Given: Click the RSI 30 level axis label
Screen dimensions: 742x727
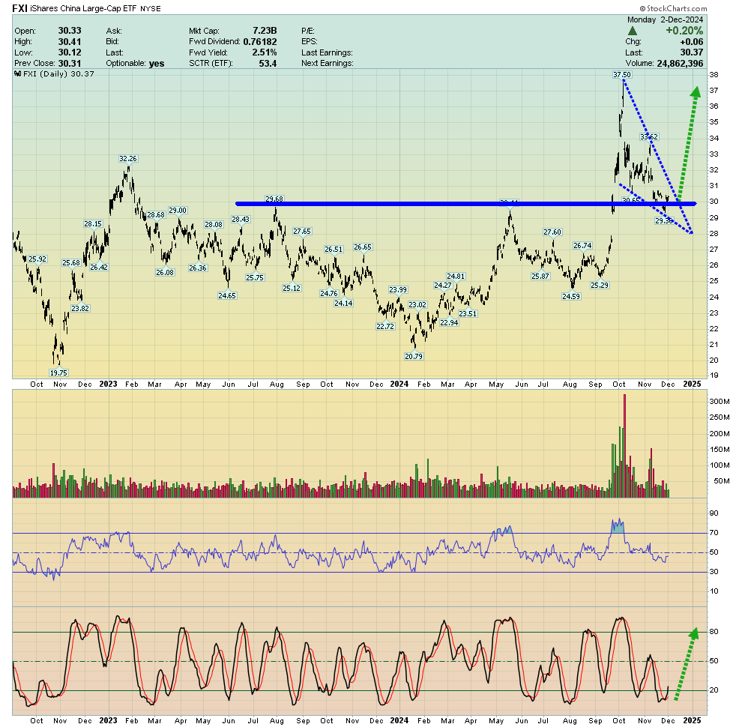Looking at the screenshot, I should click(x=714, y=572).
